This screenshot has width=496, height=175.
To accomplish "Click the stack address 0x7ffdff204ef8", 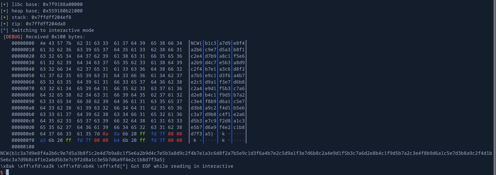I will point(51,17).
